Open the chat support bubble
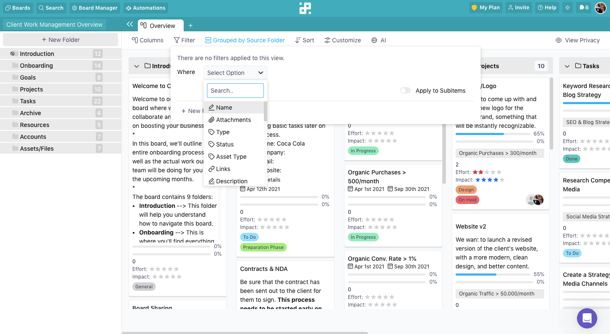This screenshot has height=334, width=610. [587, 318]
